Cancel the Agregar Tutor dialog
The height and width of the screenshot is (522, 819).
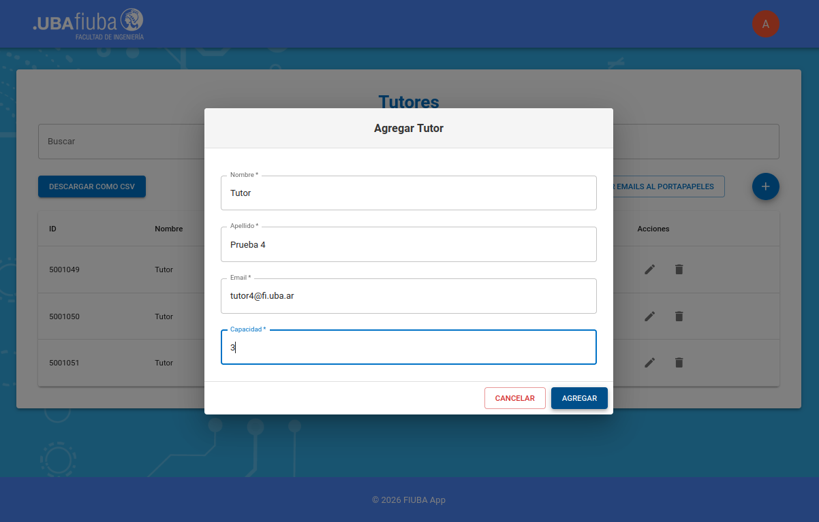click(514, 398)
